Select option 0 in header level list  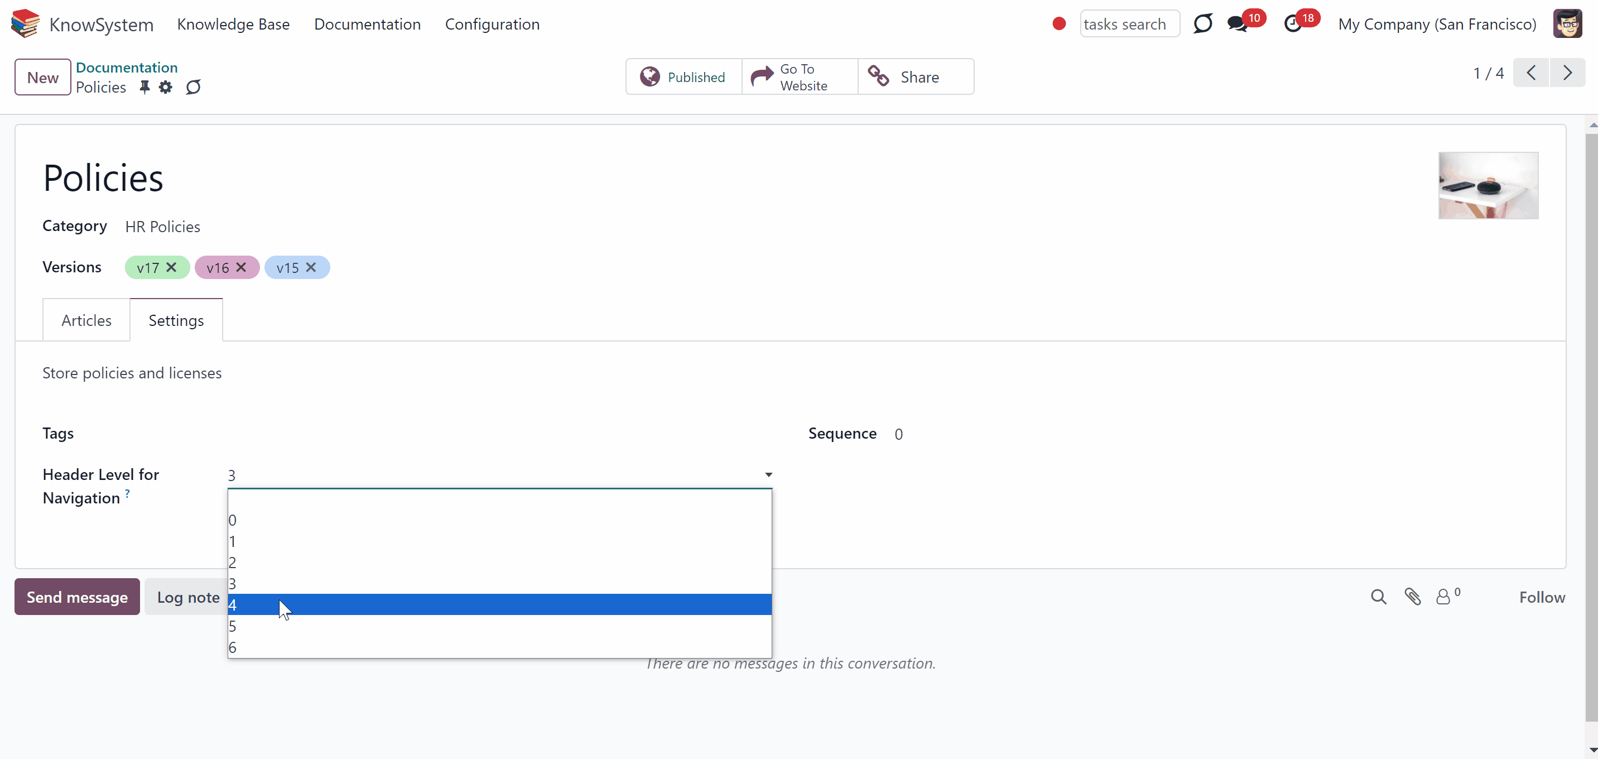[500, 520]
